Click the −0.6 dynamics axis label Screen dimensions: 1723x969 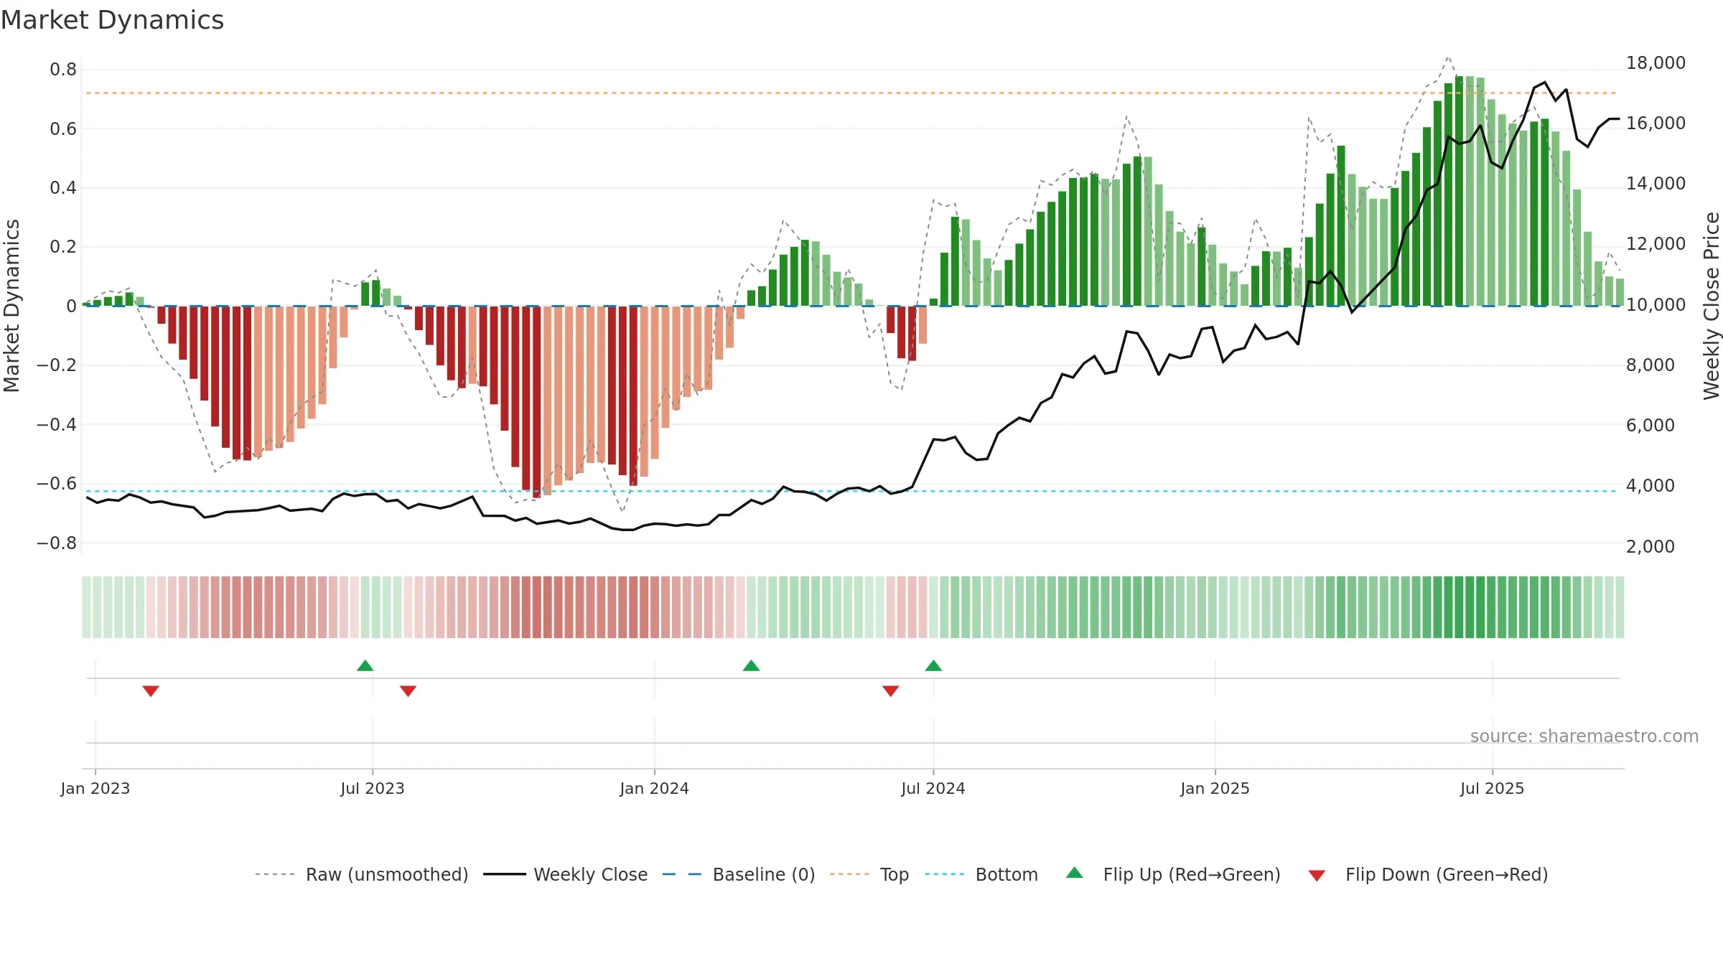57,484
